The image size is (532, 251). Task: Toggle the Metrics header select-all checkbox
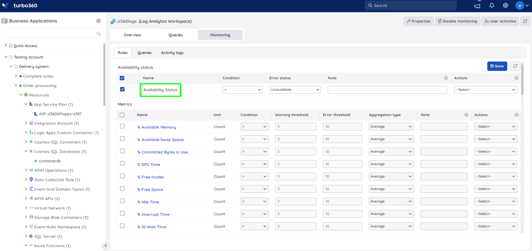point(122,115)
